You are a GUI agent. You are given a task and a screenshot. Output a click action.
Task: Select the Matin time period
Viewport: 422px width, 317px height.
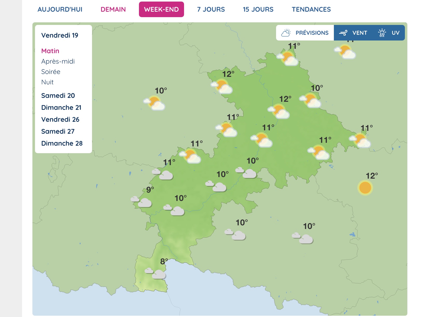point(50,51)
